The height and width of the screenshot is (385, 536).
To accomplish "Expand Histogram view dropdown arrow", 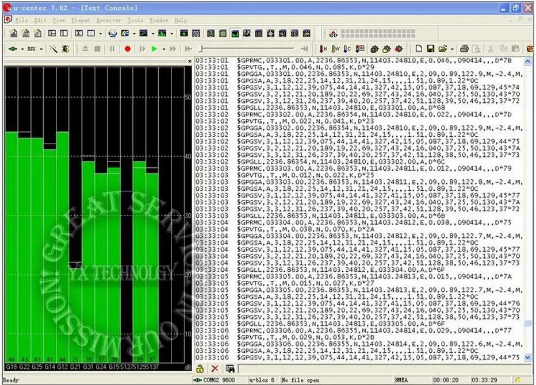I will [171, 33].
